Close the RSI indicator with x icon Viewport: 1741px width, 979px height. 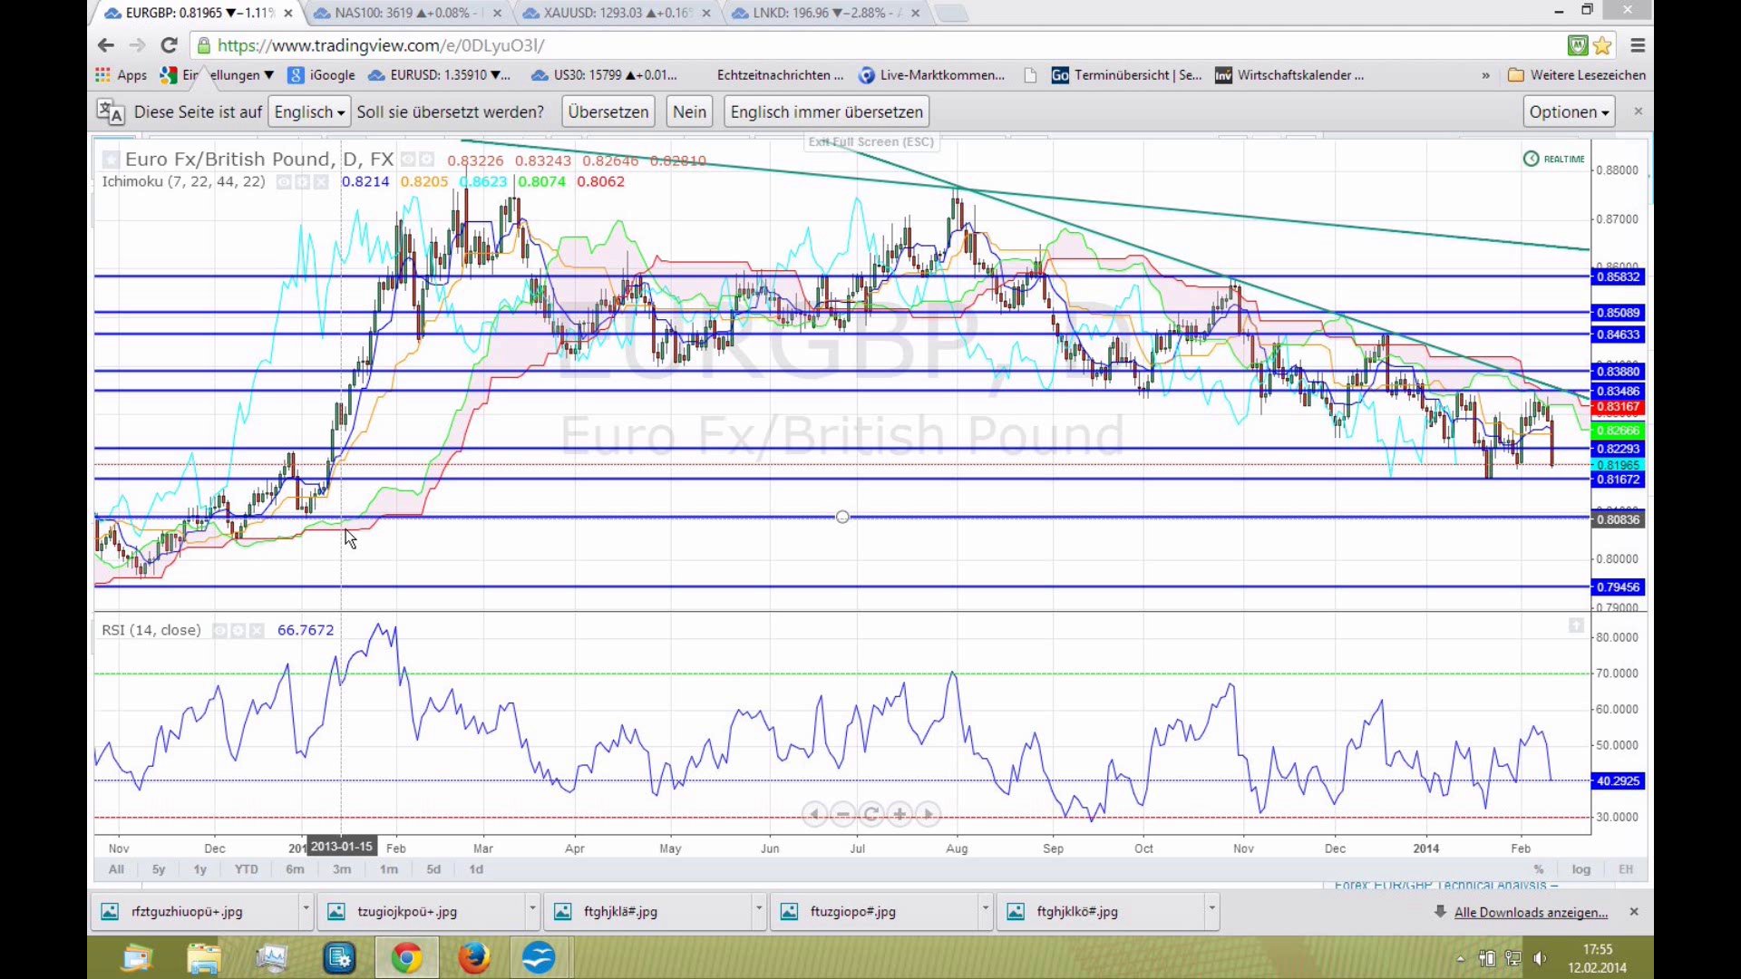pyautogui.click(x=257, y=630)
